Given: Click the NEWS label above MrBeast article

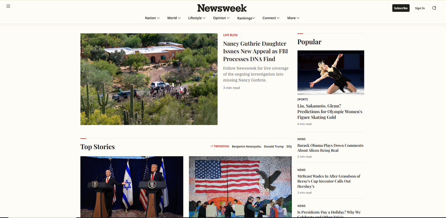Looking at the screenshot, I should [x=302, y=170].
